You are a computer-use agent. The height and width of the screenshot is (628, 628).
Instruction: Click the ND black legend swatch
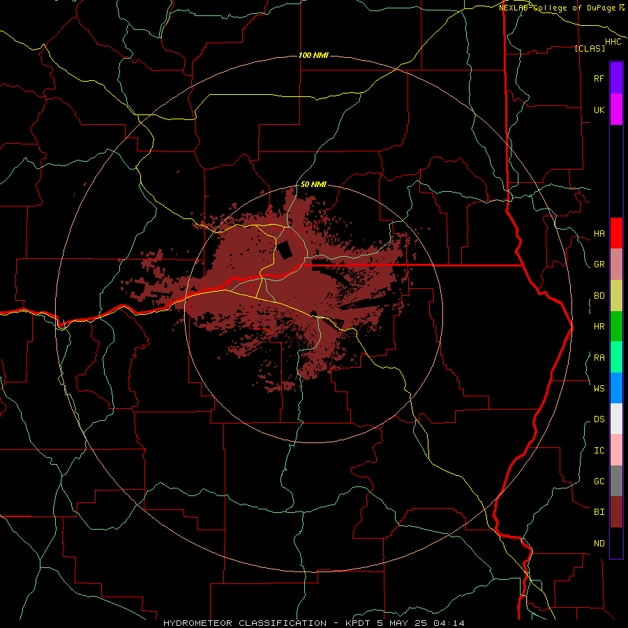click(616, 543)
